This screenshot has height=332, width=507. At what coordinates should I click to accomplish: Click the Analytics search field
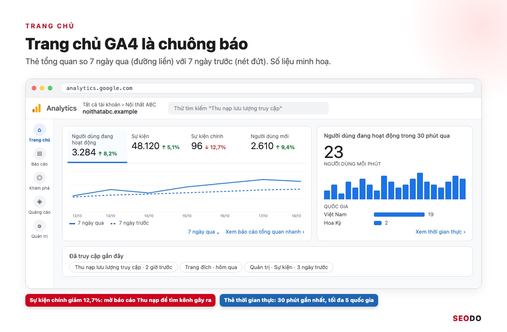pos(248,109)
